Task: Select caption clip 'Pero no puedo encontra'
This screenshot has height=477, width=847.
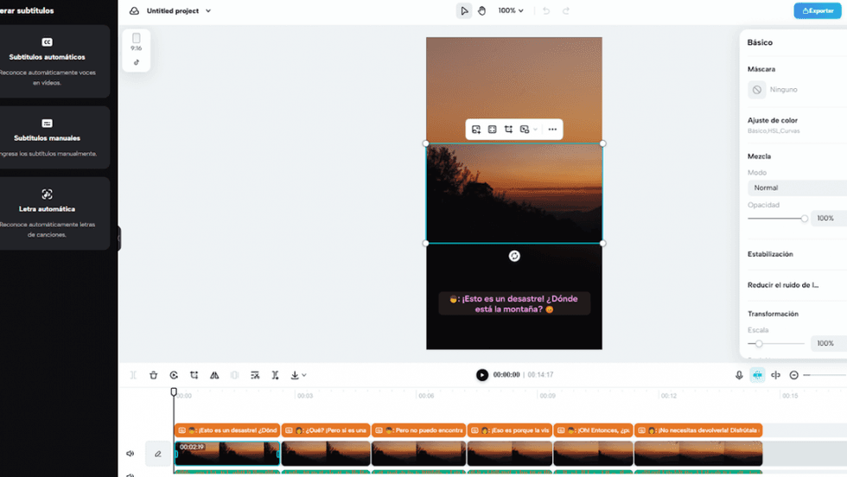Action: [x=418, y=430]
